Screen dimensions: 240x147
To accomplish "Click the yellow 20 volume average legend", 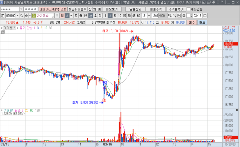I will (27, 110).
